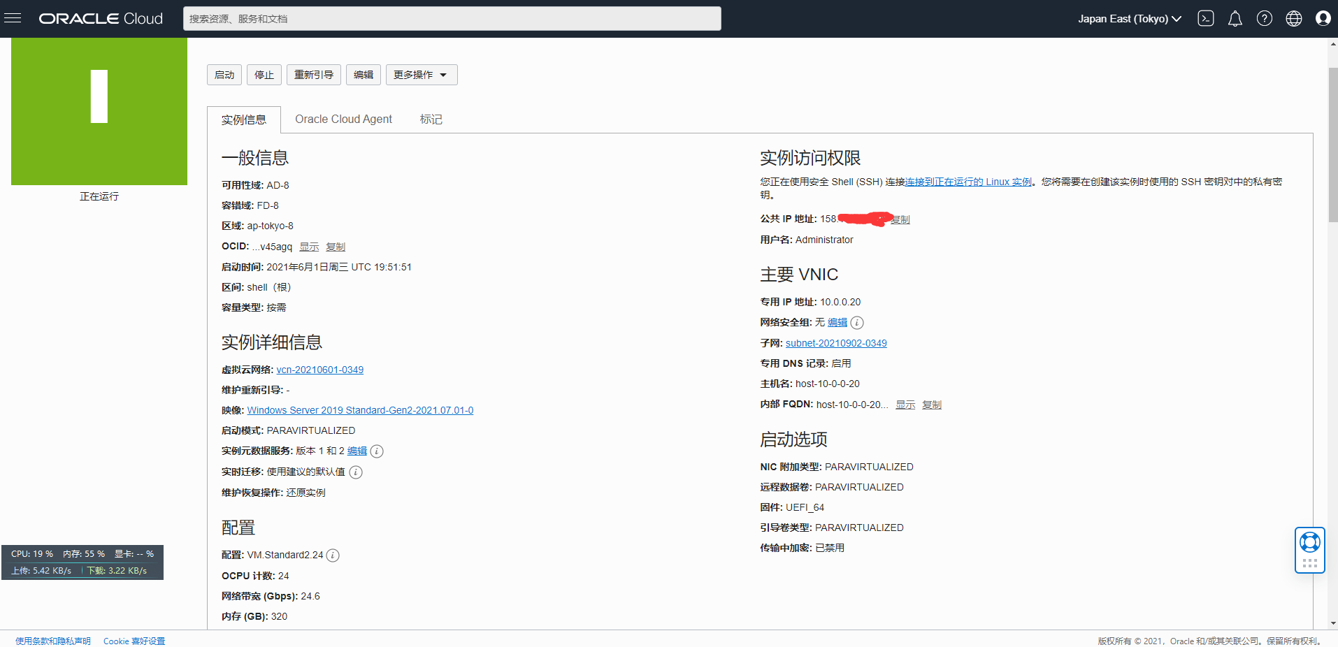The image size is (1338, 647).
Task: Switch to the 标记 tab
Action: pyautogui.click(x=431, y=119)
